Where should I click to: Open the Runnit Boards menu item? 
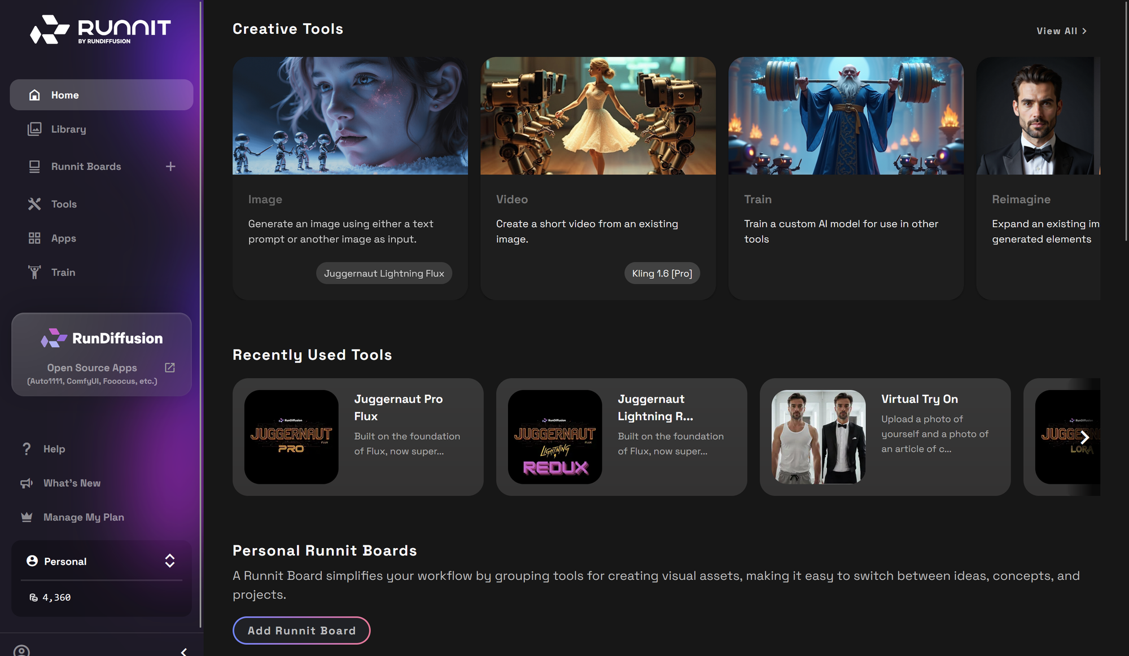coord(86,167)
